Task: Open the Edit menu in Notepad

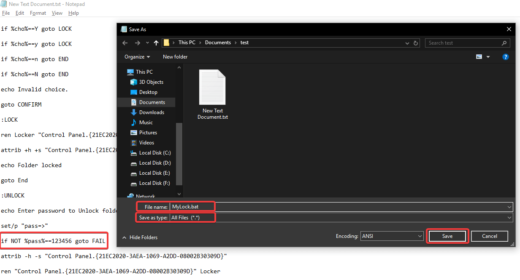Action: 20,13
